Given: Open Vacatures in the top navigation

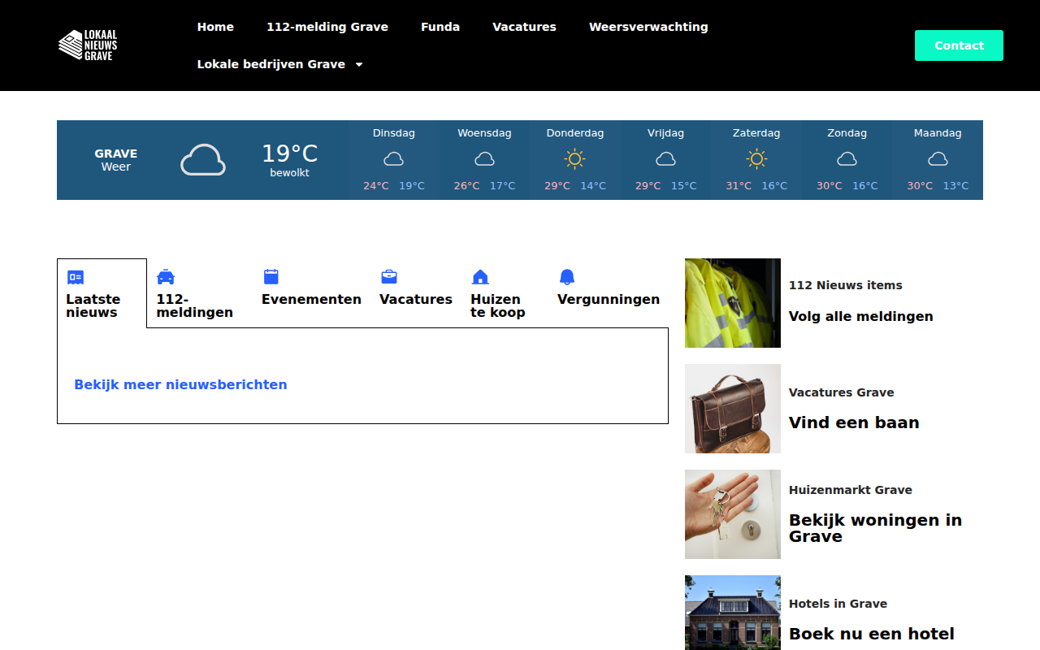Looking at the screenshot, I should [x=524, y=27].
